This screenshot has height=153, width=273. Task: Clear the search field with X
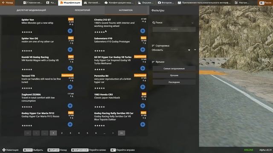[x=192, y=23]
